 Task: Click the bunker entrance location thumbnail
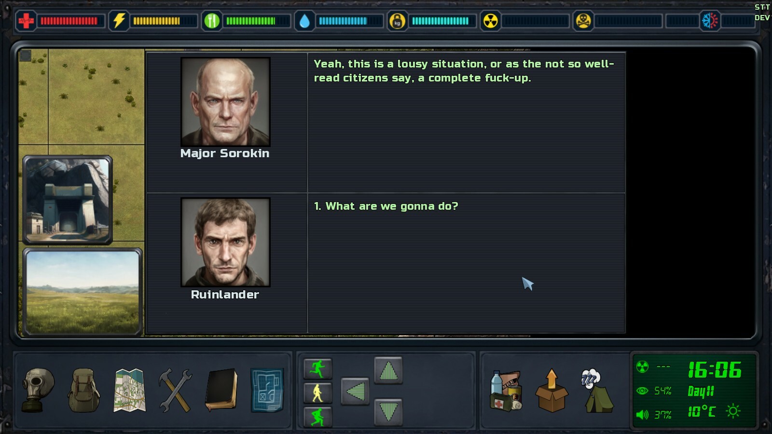tap(68, 200)
